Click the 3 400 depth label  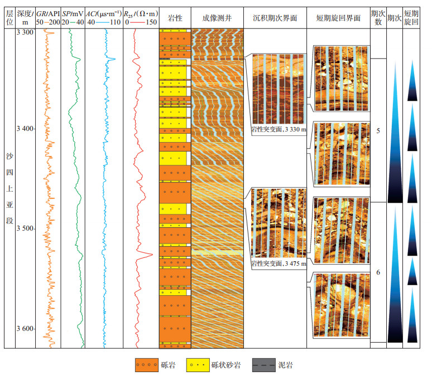[x=25, y=129]
